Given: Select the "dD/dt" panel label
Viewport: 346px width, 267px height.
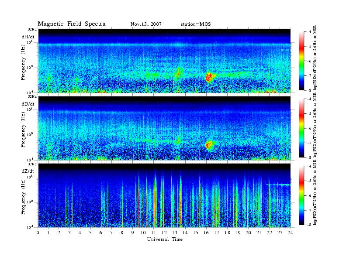Looking at the screenshot, I should (28, 104).
